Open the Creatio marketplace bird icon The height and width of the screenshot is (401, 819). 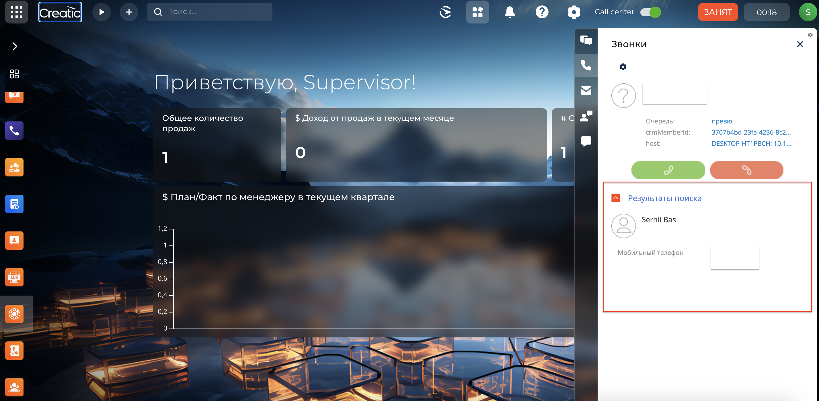[x=445, y=12]
